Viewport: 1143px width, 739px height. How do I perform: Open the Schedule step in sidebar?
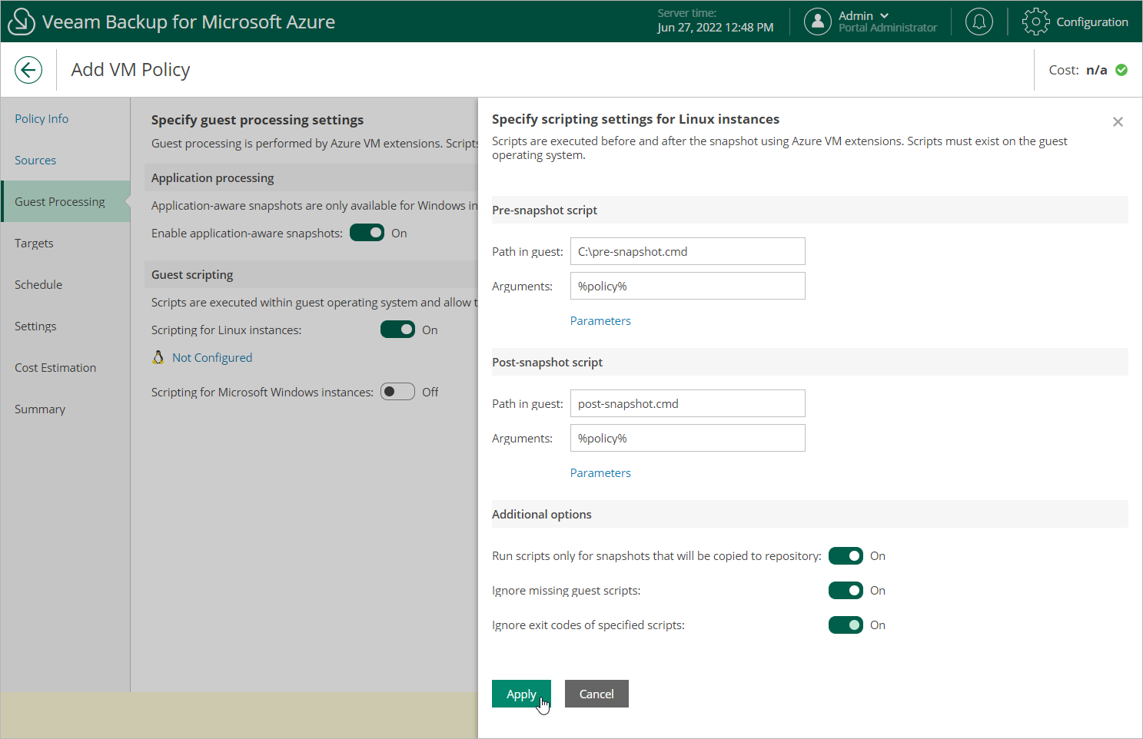coord(38,284)
